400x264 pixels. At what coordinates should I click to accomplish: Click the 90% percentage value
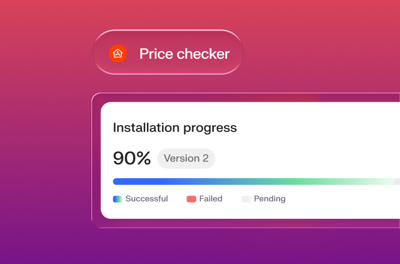(x=132, y=158)
